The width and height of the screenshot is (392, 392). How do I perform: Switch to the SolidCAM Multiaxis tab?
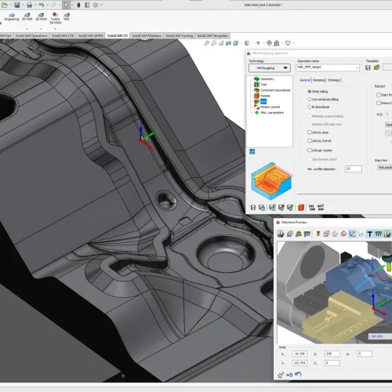(x=147, y=35)
